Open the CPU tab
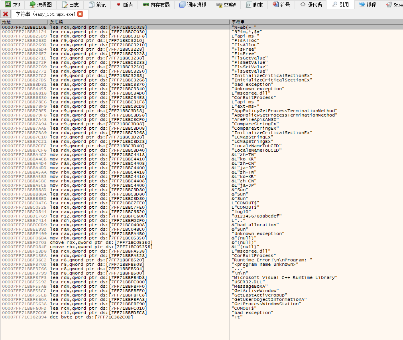The height and width of the screenshot is (340, 403). click(x=12, y=5)
